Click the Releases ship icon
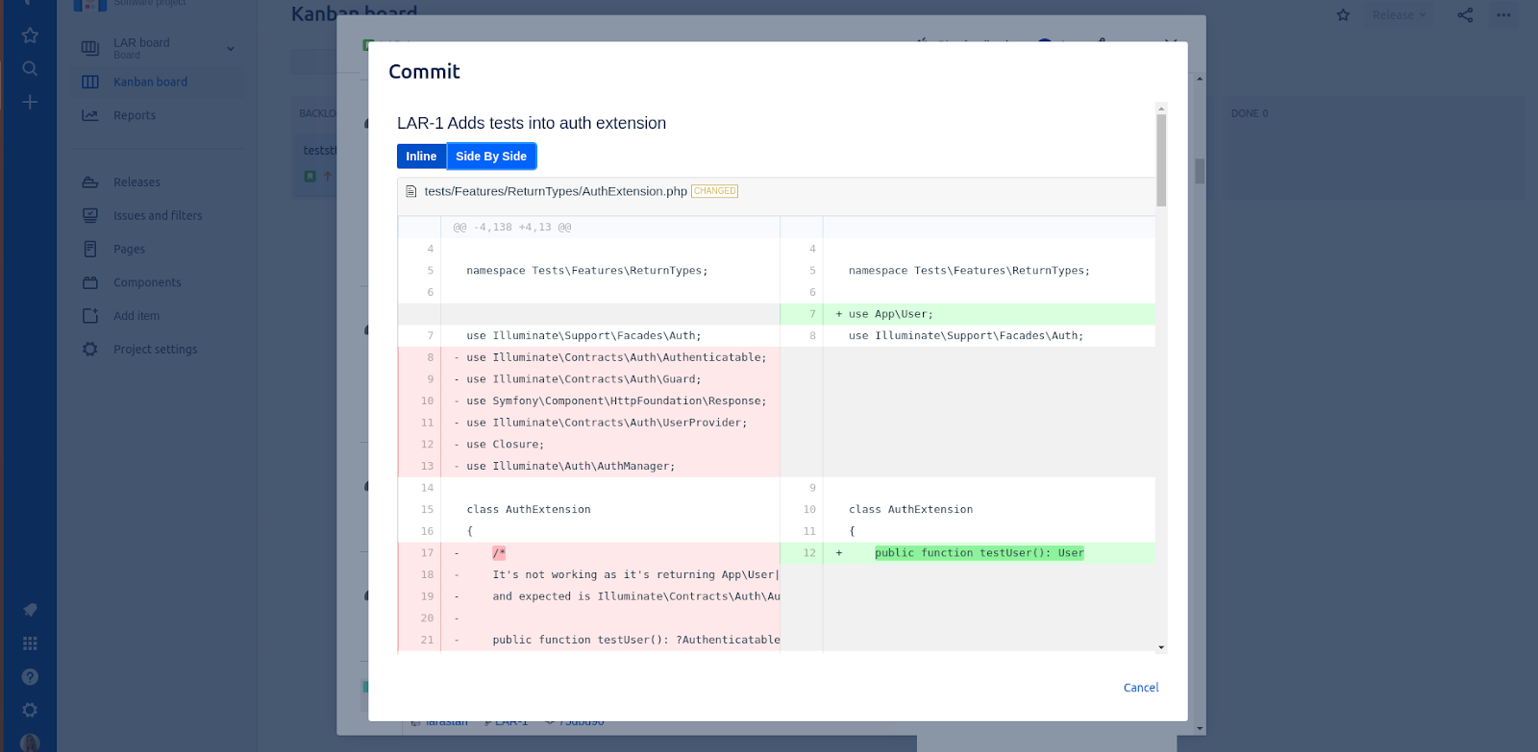Screen dimensions: 1538x752 (x=90, y=182)
